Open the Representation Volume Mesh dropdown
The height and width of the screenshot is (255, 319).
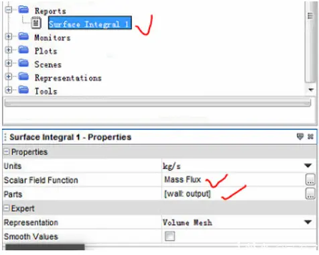click(308, 222)
